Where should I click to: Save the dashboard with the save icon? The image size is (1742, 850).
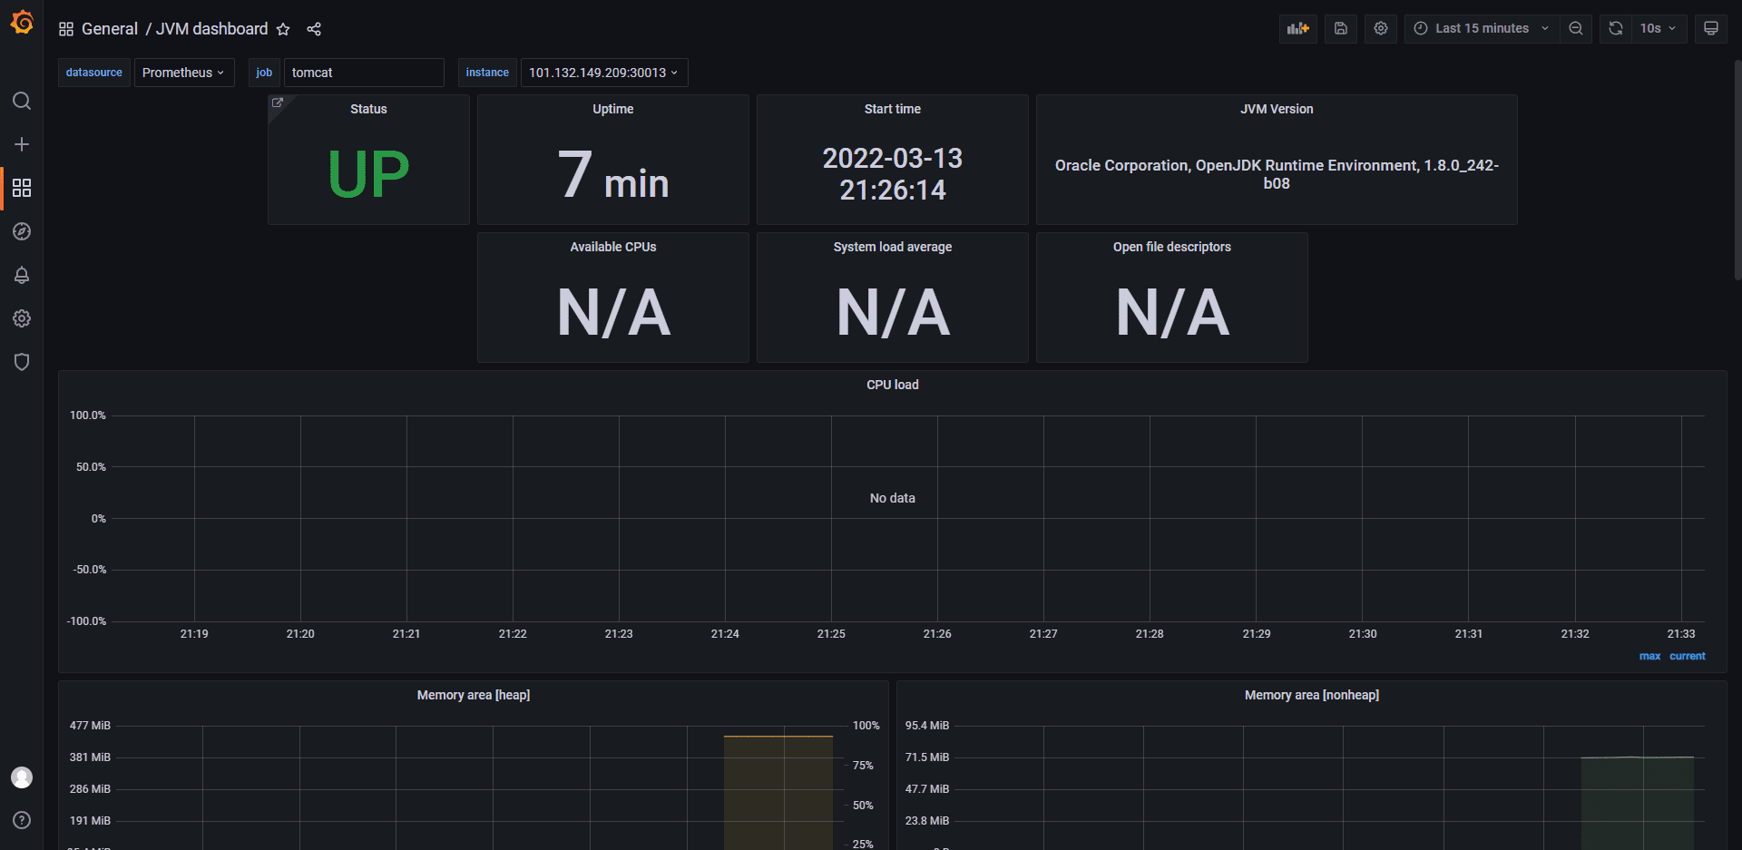pyautogui.click(x=1340, y=28)
